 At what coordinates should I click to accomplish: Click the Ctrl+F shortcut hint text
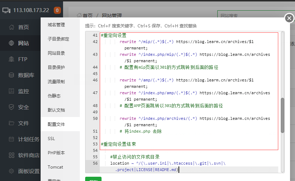(x=115, y=26)
